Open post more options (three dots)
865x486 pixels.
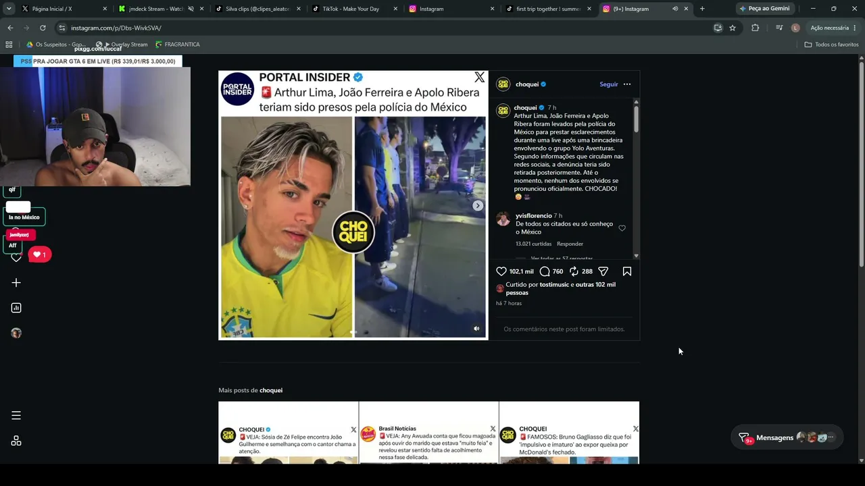[x=627, y=84]
